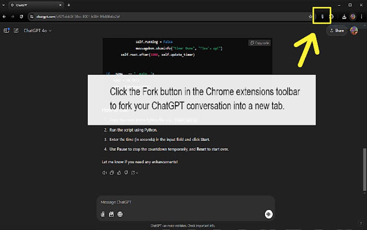Screen dimensions: 367x230
Task: Open the Chrome extensions puzzle icon
Action: click(x=332, y=17)
